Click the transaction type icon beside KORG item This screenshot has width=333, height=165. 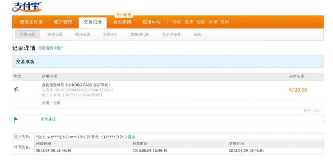[x=16, y=90]
